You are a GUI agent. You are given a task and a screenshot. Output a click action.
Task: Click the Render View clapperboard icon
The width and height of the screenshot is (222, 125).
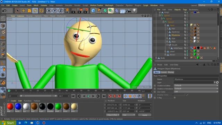74,11
